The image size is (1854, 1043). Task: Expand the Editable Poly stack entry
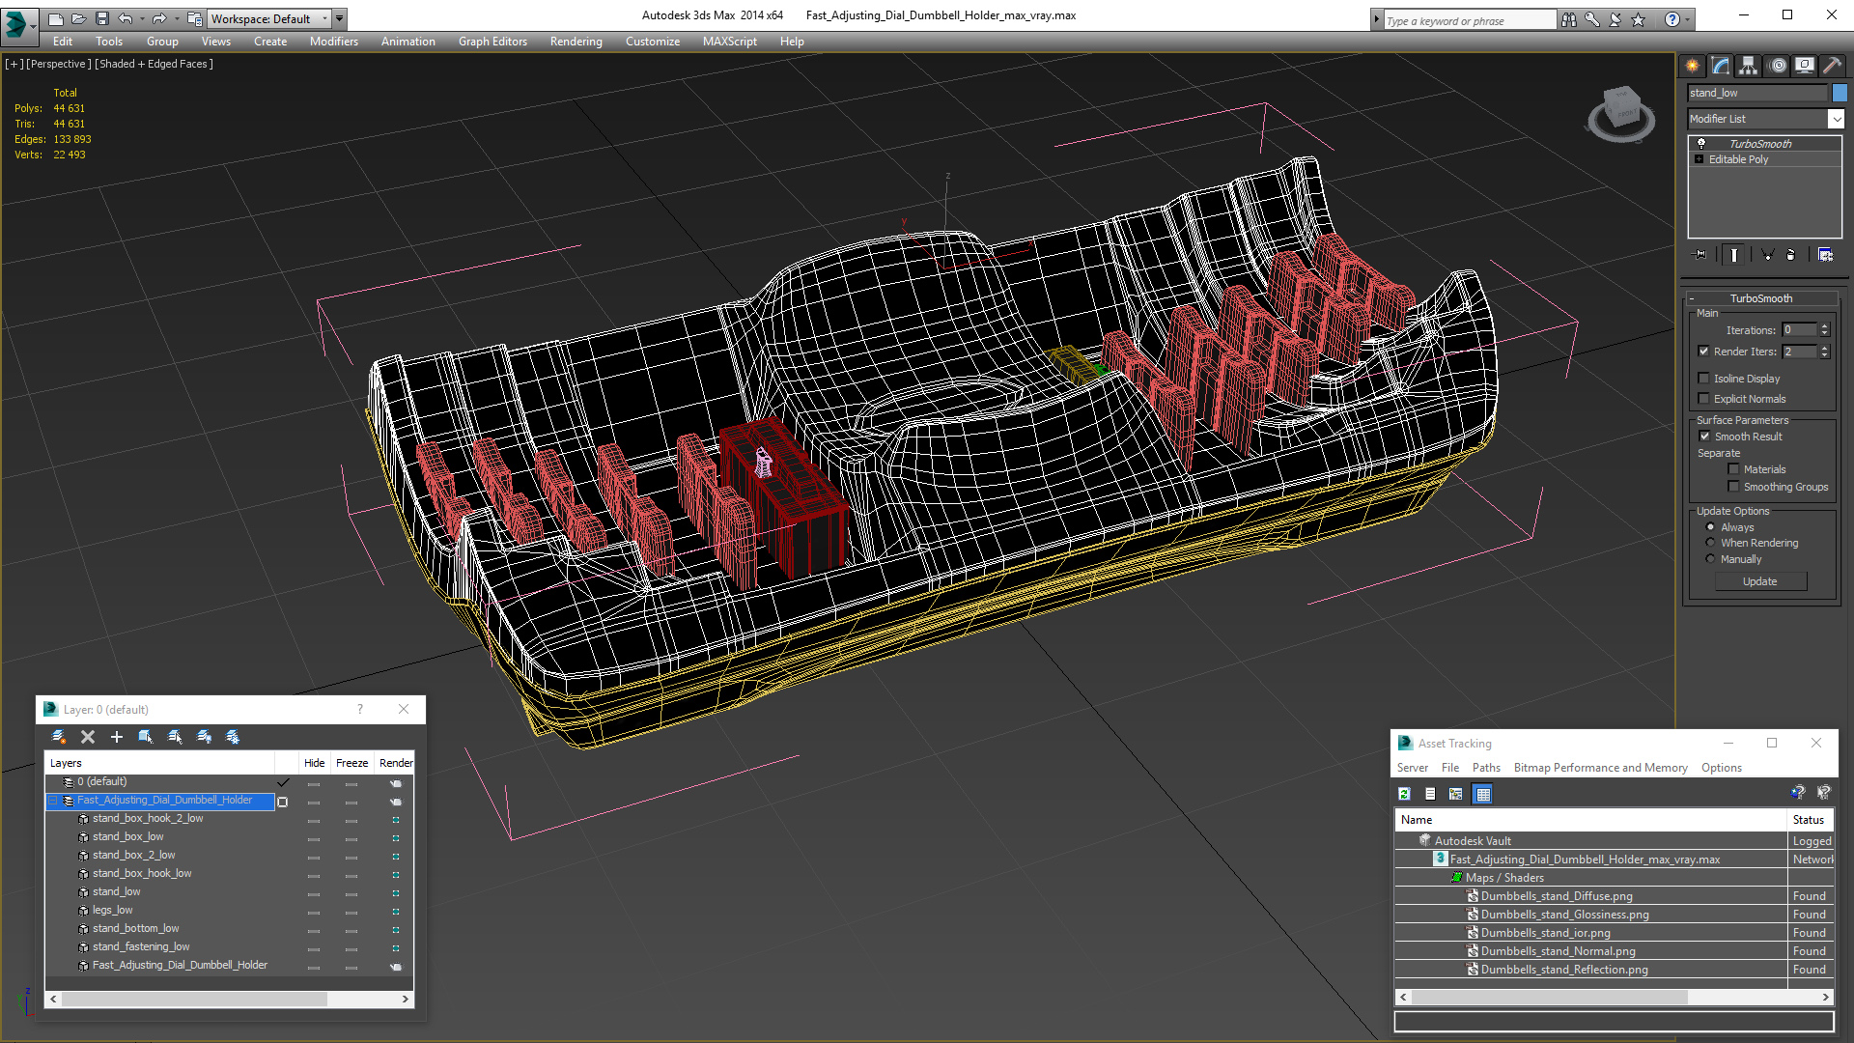[1699, 159]
